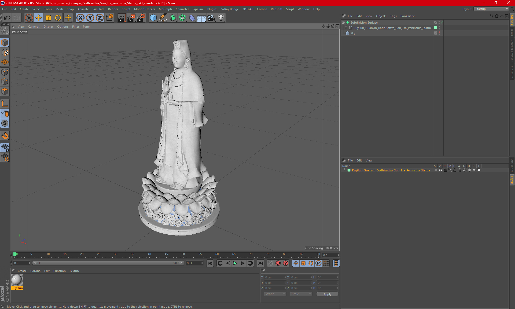Open the Simulate menu
This screenshot has height=309, width=515.
pos(98,9)
